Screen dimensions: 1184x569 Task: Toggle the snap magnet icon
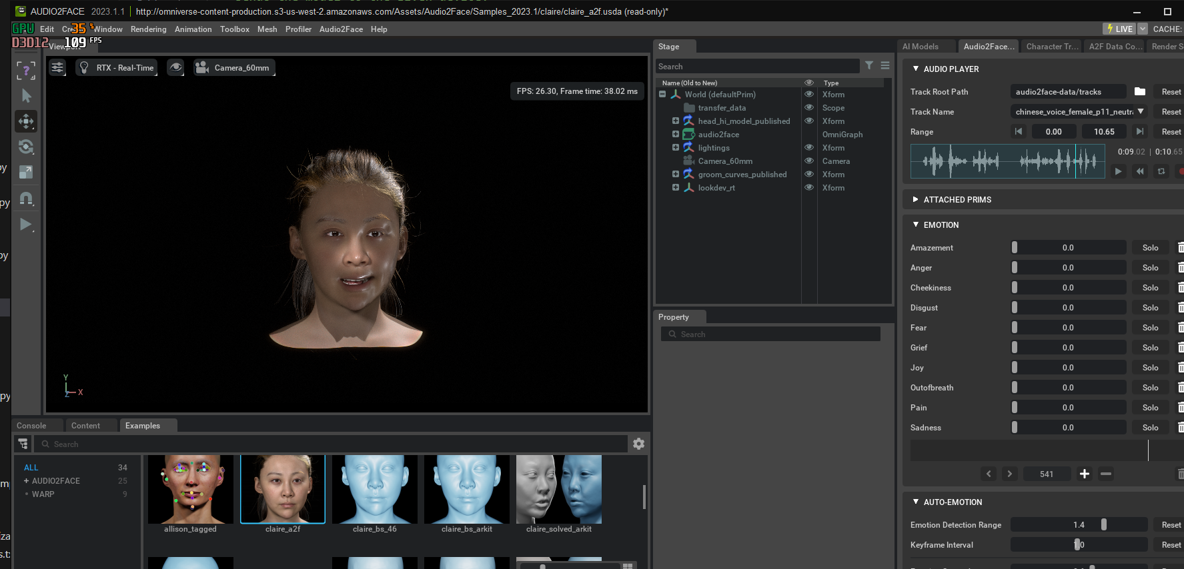(26, 199)
